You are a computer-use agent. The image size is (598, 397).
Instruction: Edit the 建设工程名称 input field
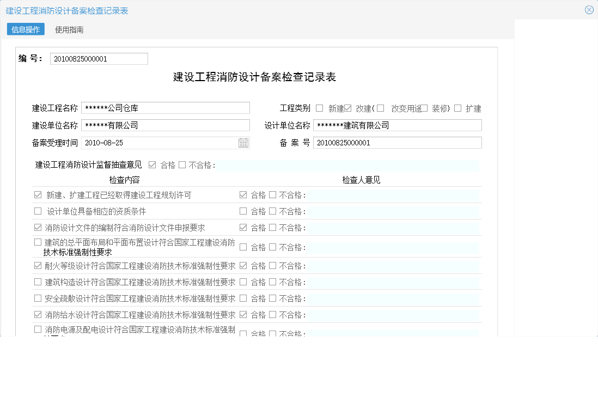coord(166,107)
